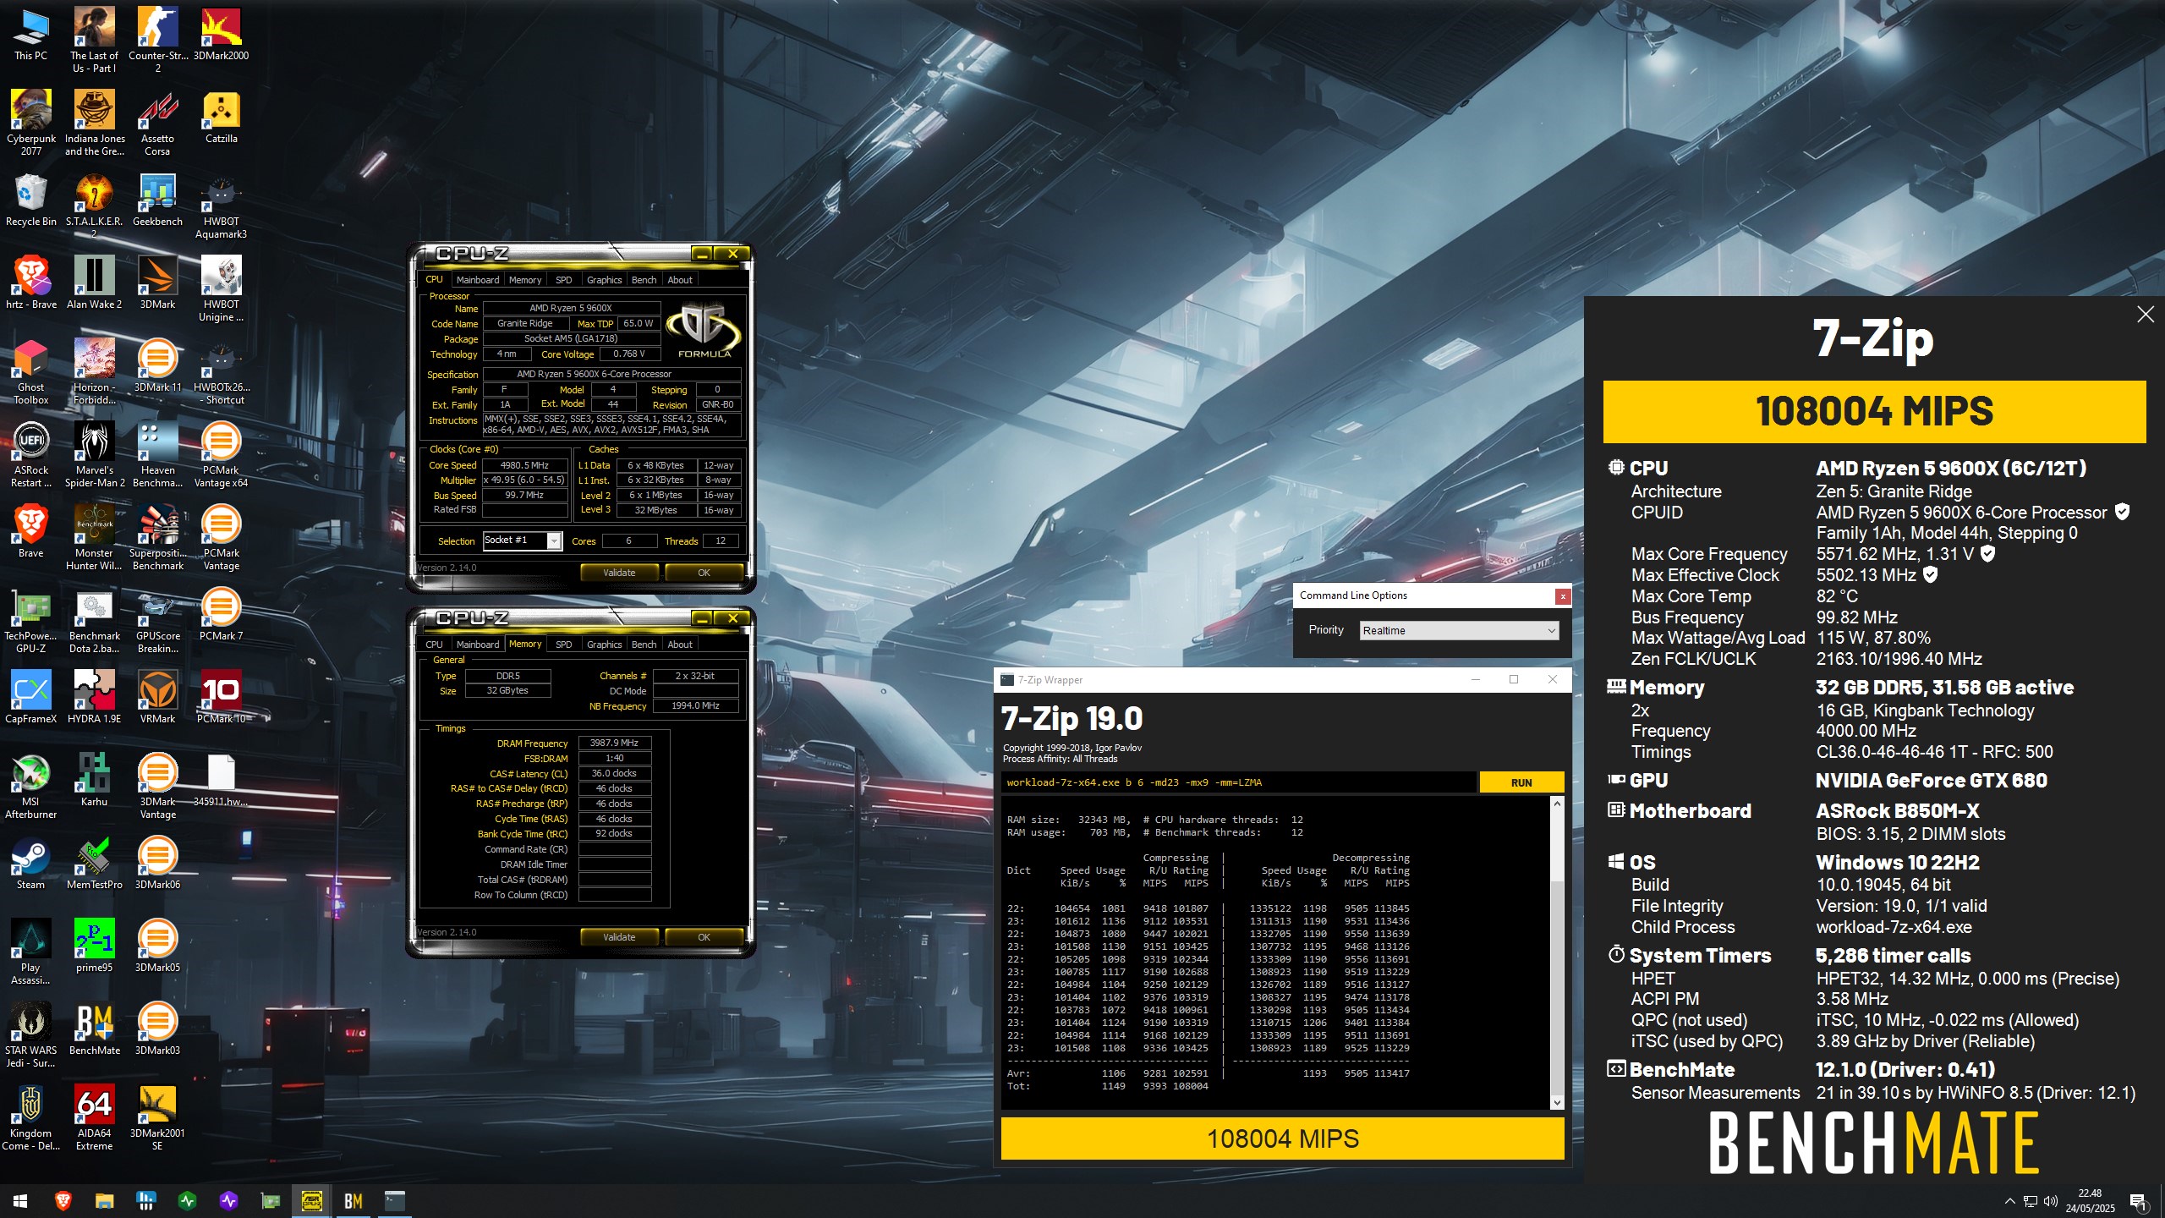
Task: Click Validate in lower CPU-Z Memory window
Action: tap(619, 937)
